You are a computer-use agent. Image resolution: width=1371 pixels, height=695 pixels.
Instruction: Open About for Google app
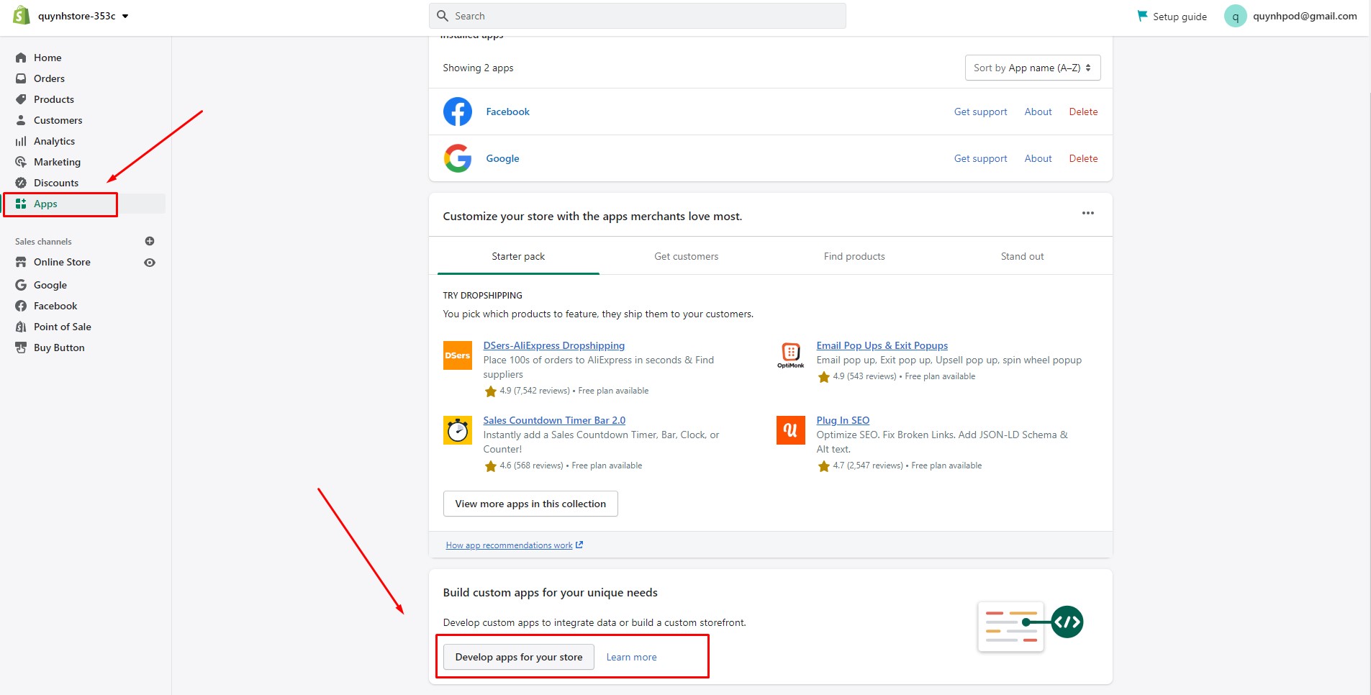click(x=1038, y=158)
